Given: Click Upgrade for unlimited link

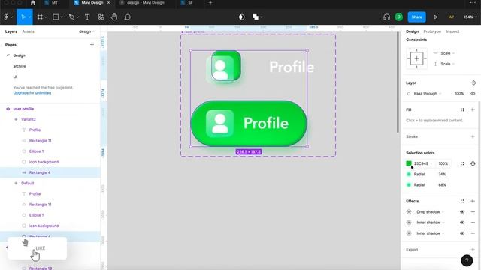Looking at the screenshot, I should click(x=32, y=93).
